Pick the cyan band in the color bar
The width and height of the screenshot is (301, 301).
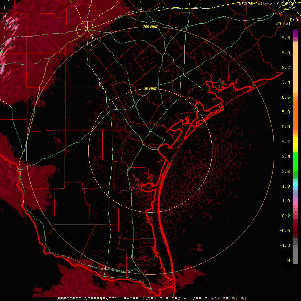click(295, 184)
